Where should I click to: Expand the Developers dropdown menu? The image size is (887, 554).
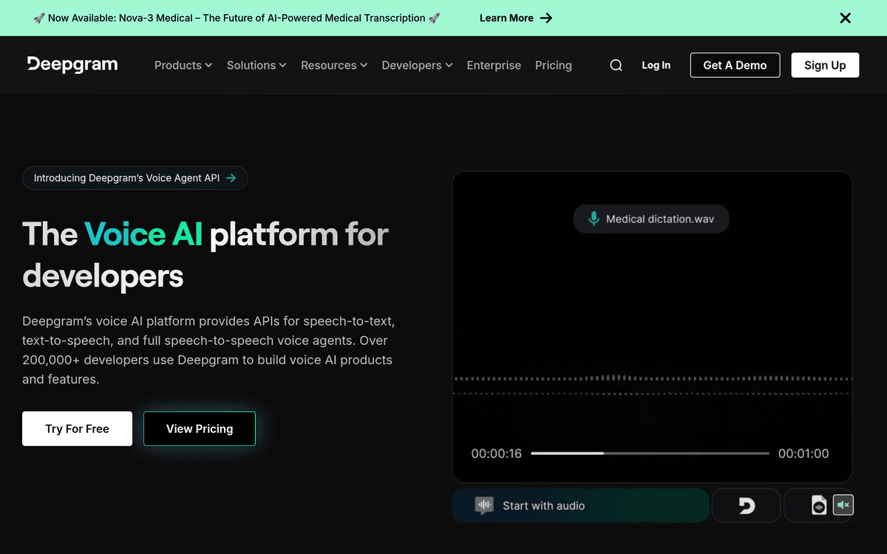(417, 65)
